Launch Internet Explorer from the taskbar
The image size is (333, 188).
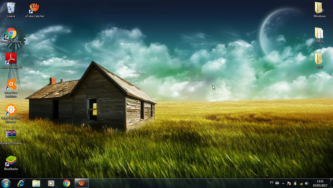[21, 183]
